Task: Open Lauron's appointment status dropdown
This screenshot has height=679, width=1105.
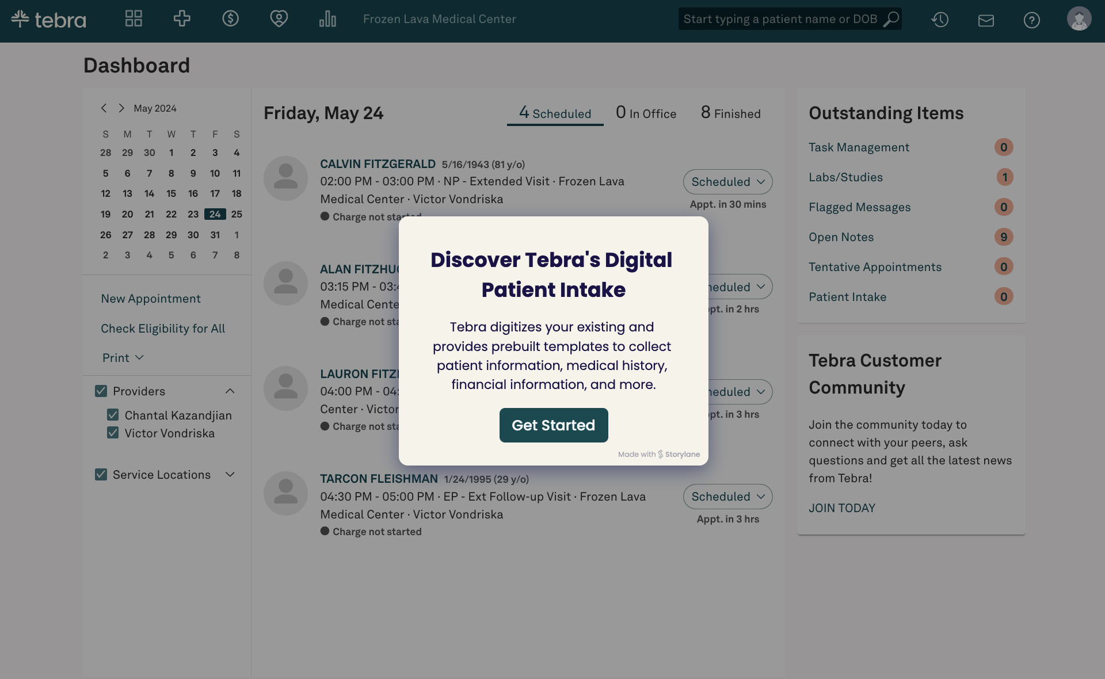Action: [x=740, y=392]
